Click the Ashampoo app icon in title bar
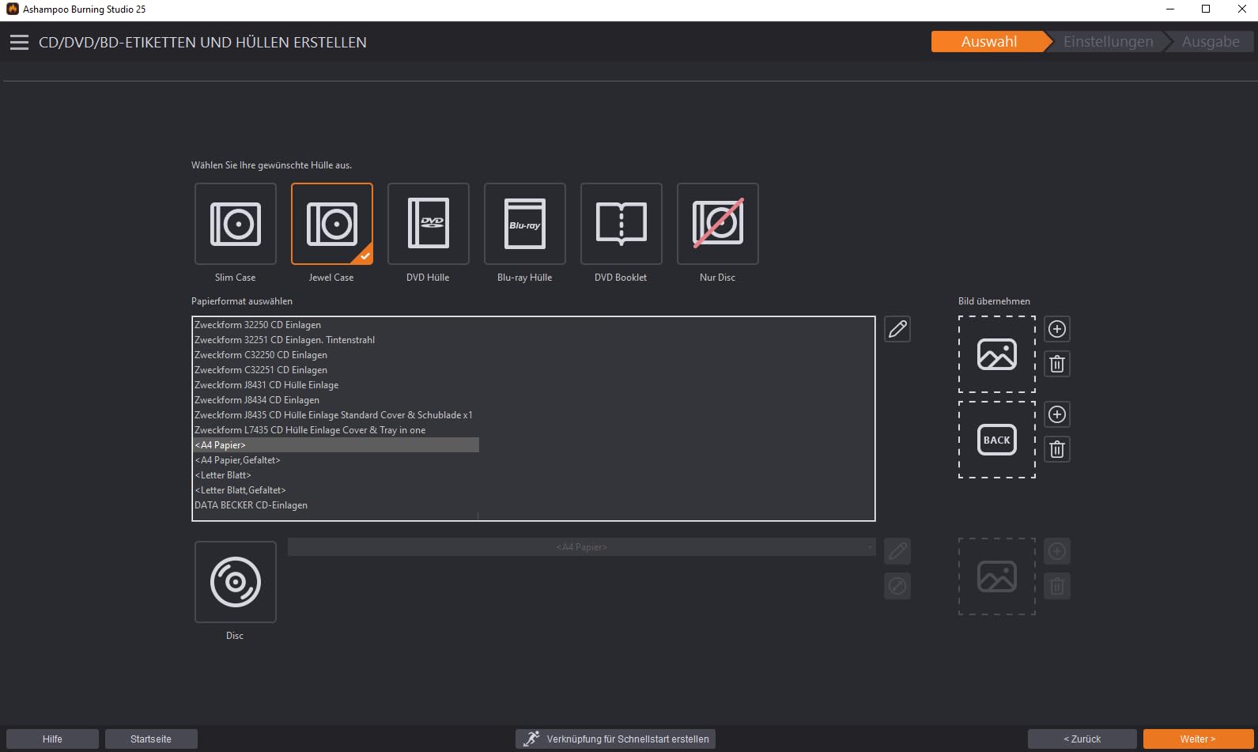This screenshot has height=752, width=1258. point(12,9)
